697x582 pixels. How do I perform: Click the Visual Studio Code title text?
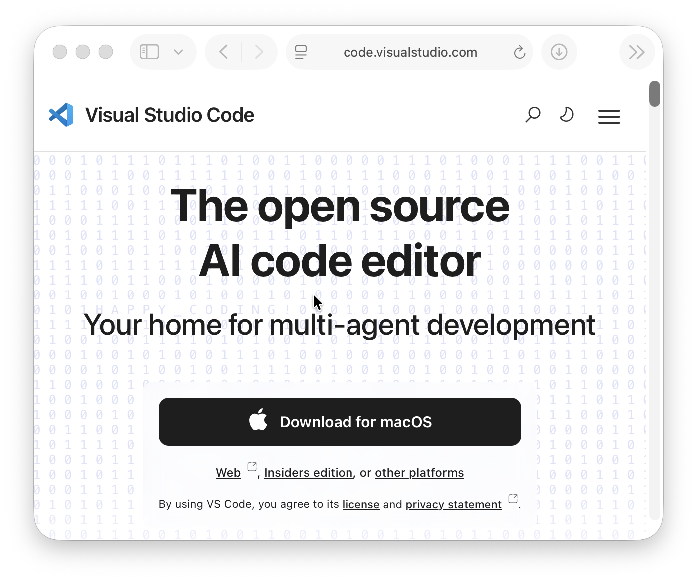[x=170, y=115]
